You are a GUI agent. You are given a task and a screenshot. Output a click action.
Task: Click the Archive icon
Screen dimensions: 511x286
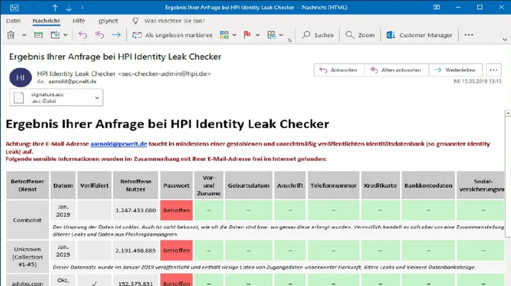tap(38, 35)
